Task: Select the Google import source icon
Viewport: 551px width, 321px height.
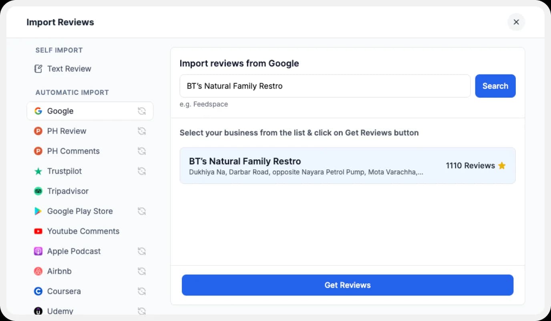Action: 38,111
